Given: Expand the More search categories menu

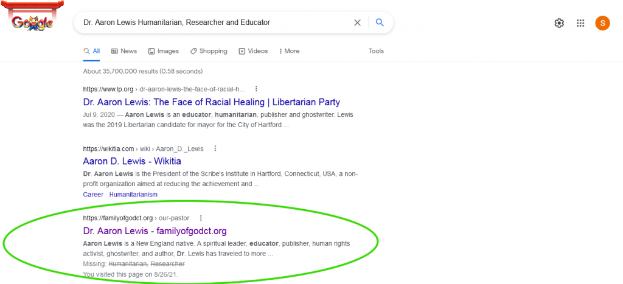Looking at the screenshot, I should click(x=289, y=51).
